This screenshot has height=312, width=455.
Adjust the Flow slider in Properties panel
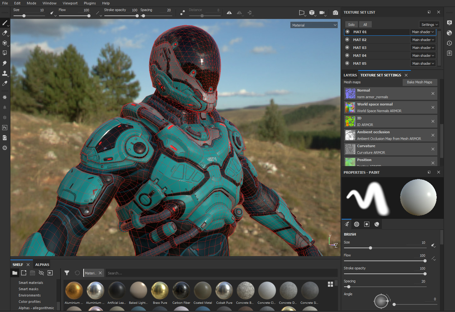(x=385, y=261)
